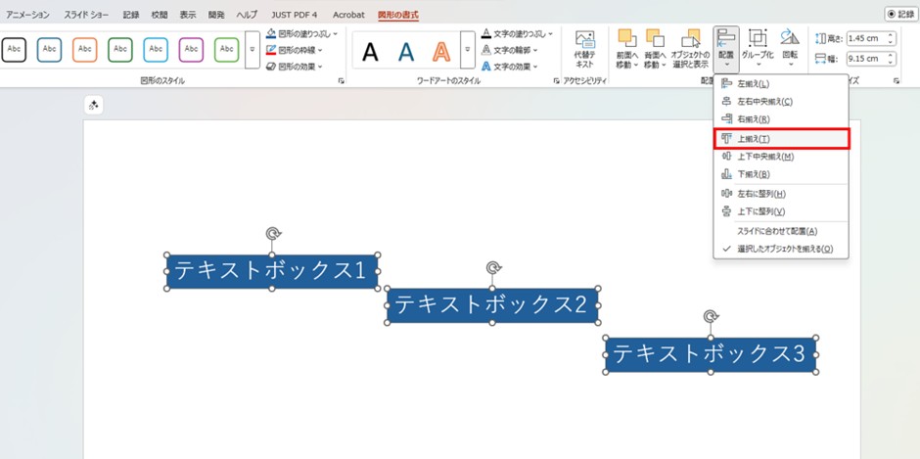Click 前面へ移動 (Bring Forward) icon
The height and width of the screenshot is (459, 920).
coord(626,49)
